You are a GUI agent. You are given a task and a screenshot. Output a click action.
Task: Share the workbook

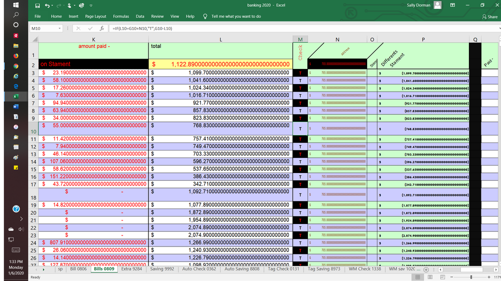point(489,16)
